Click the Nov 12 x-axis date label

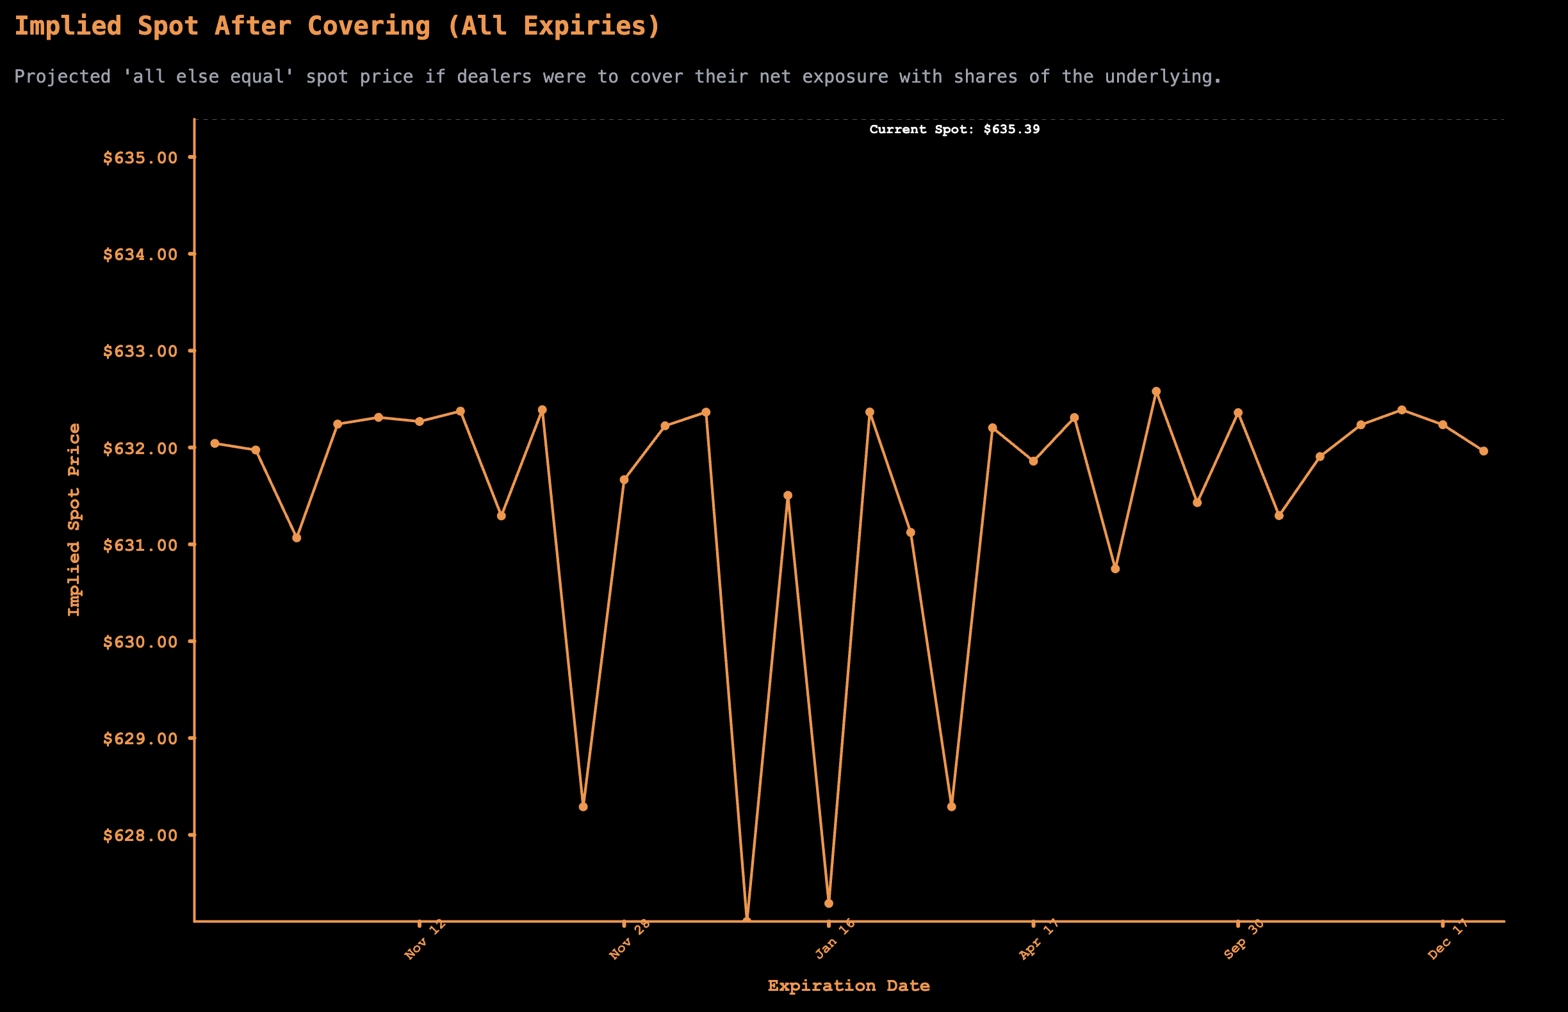(x=425, y=939)
